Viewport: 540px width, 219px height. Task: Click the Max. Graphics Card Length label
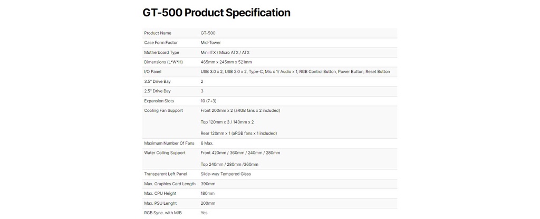click(x=170, y=184)
